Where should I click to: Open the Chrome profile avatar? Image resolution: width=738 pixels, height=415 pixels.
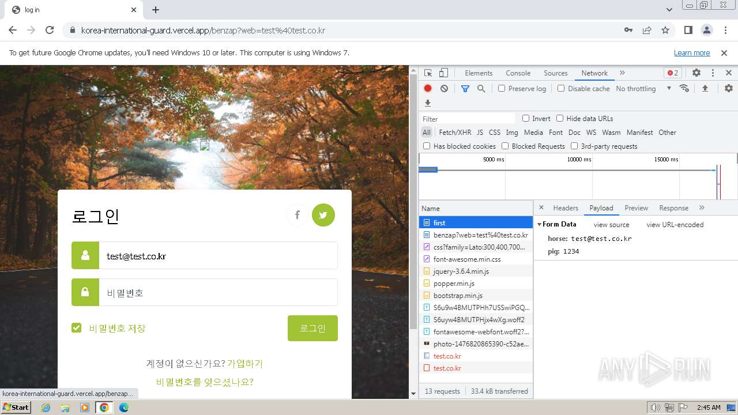point(706,30)
